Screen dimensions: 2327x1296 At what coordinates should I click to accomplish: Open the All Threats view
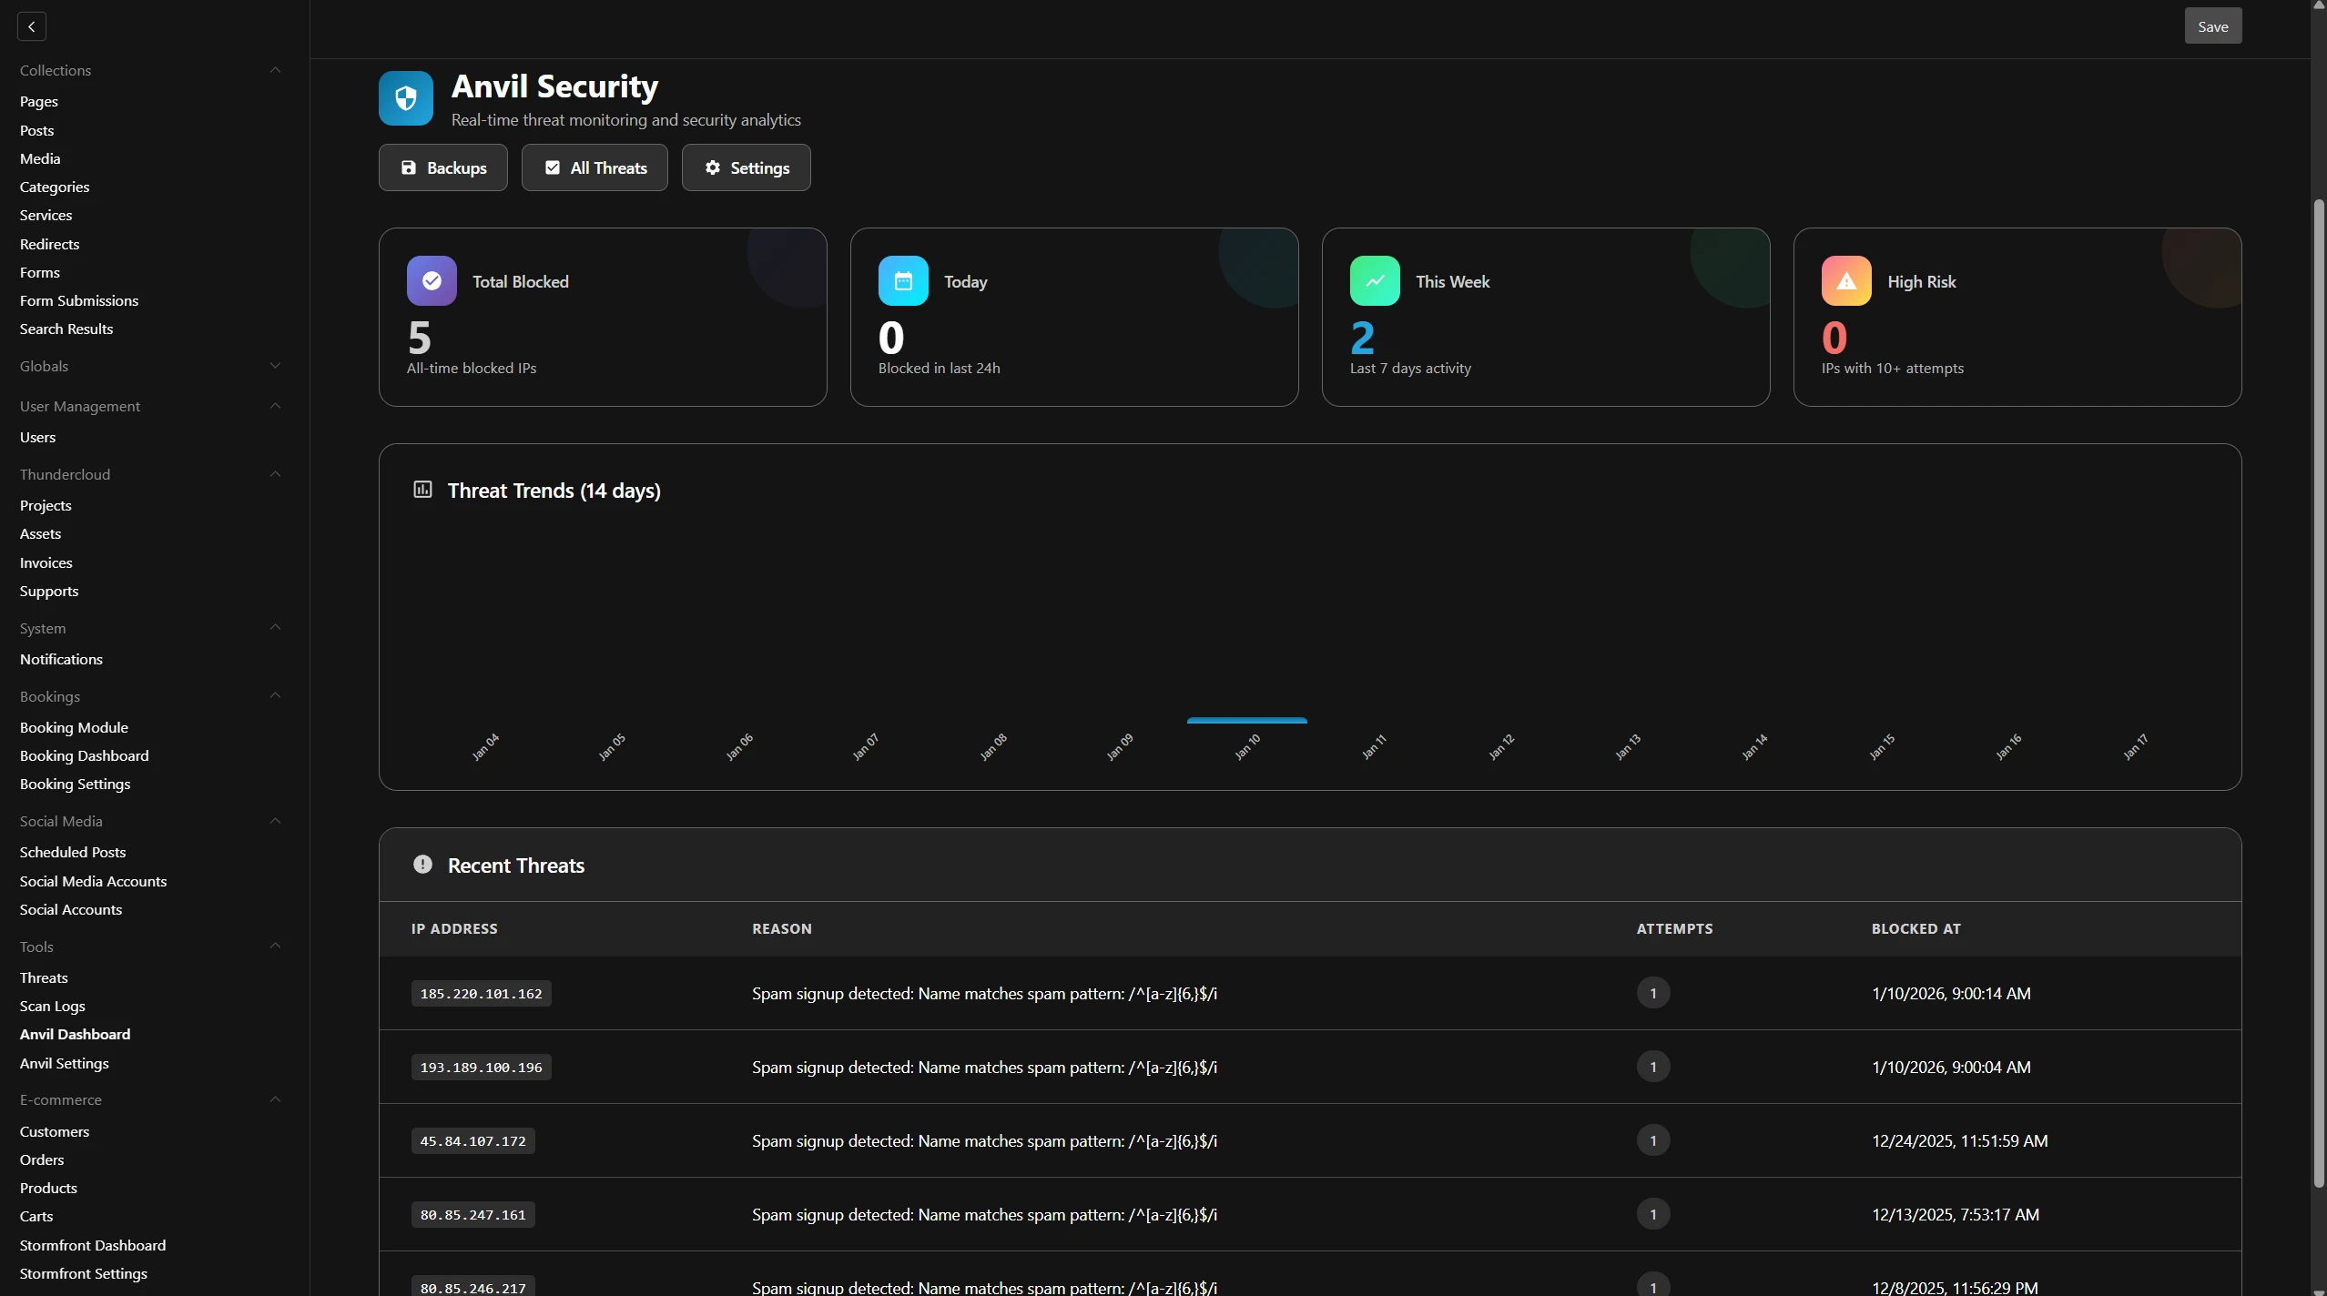tap(594, 167)
